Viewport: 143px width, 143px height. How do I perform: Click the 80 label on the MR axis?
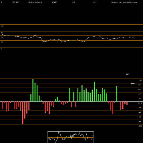140,85
